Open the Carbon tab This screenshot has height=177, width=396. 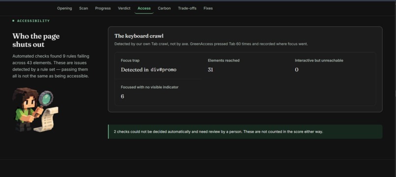click(x=164, y=8)
